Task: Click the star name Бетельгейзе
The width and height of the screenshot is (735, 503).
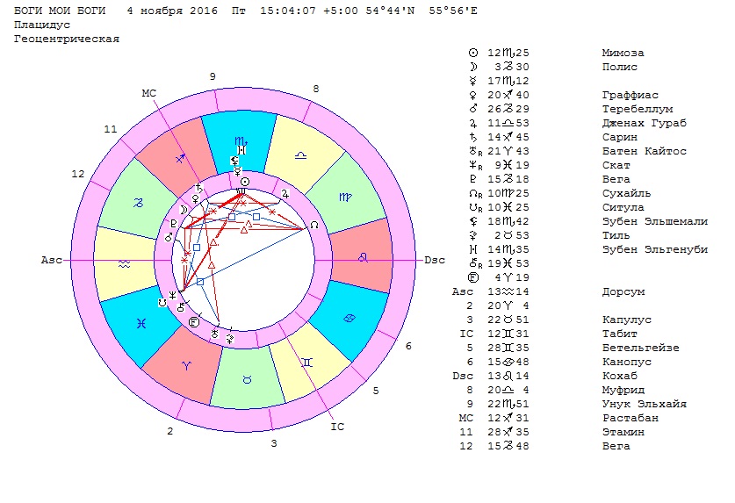Action: coord(632,348)
